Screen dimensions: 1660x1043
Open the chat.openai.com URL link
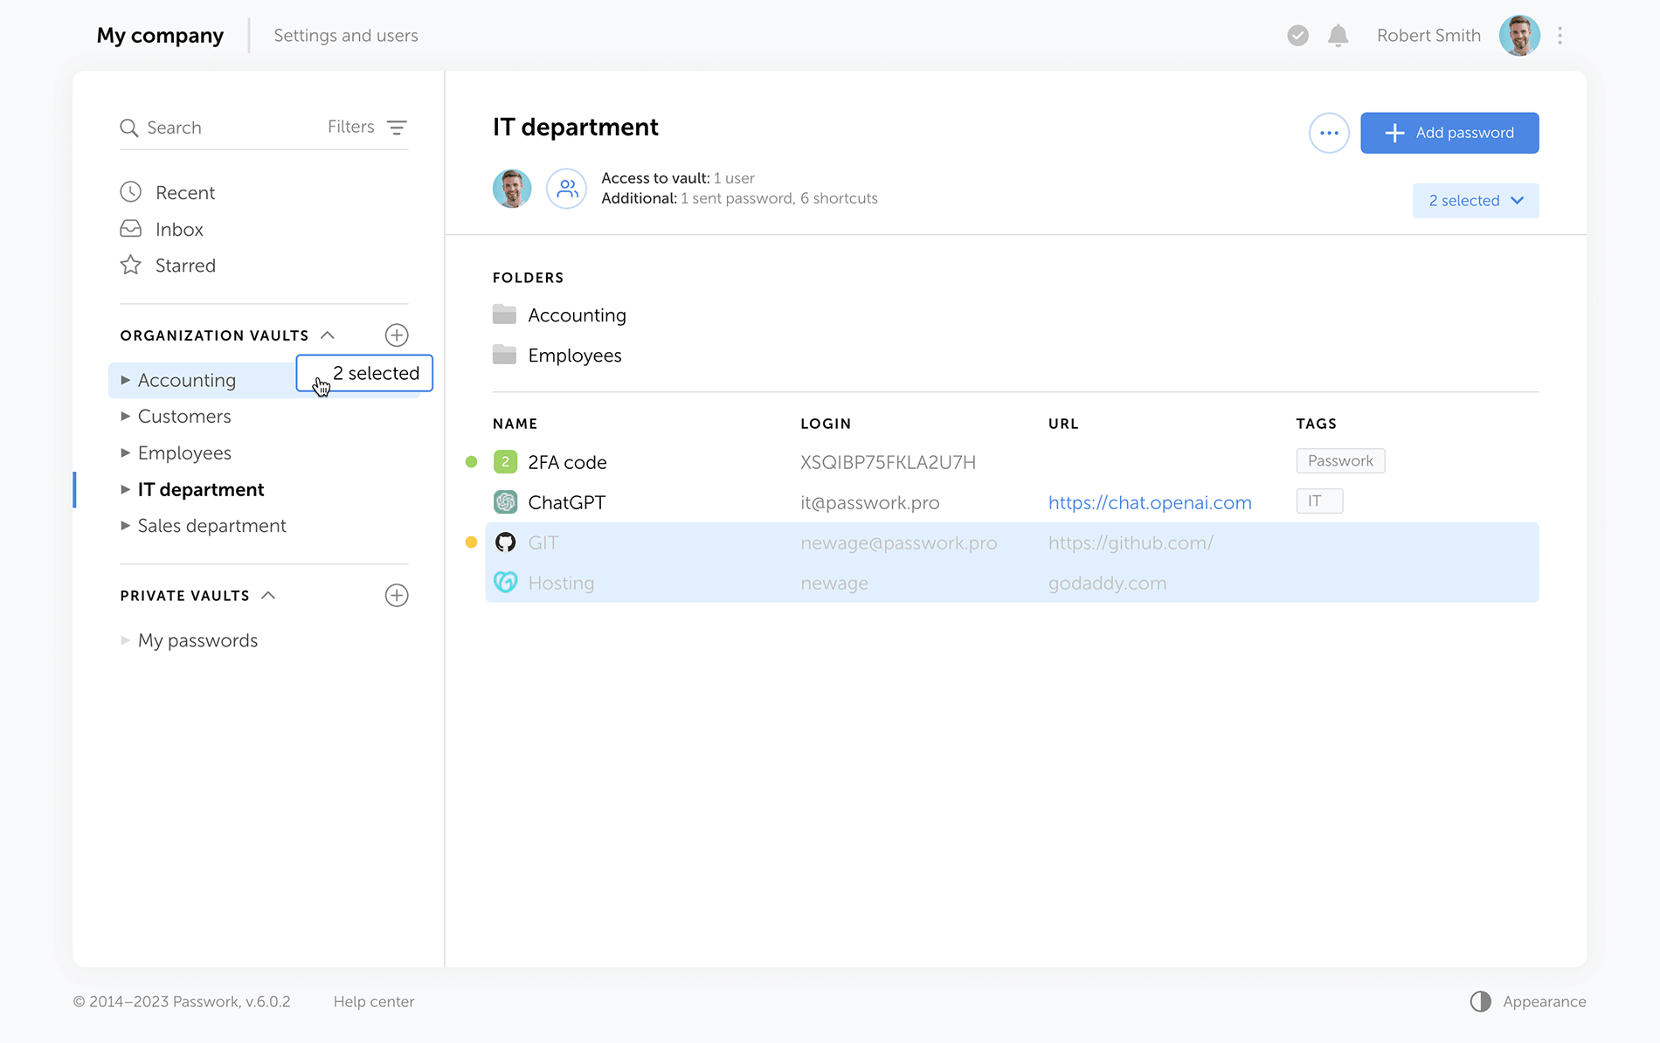(x=1149, y=503)
